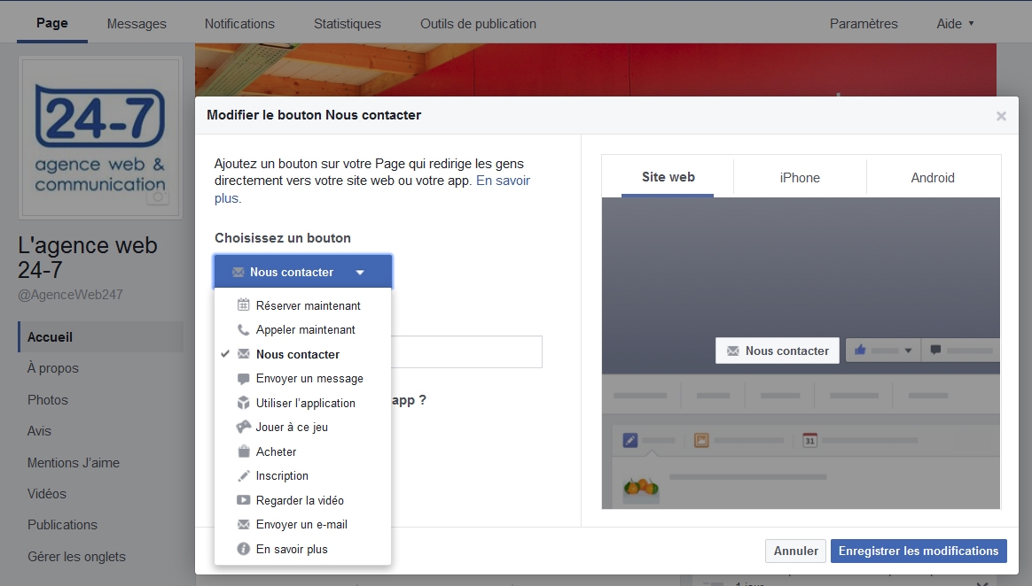Image resolution: width=1032 pixels, height=586 pixels.
Task: Click the calendar 31 icon in preview composer
Action: 809,440
